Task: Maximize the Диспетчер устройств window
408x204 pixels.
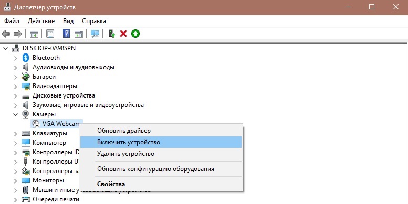Action: [372, 7]
